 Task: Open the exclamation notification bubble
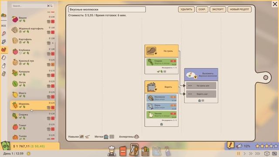coord(231,145)
